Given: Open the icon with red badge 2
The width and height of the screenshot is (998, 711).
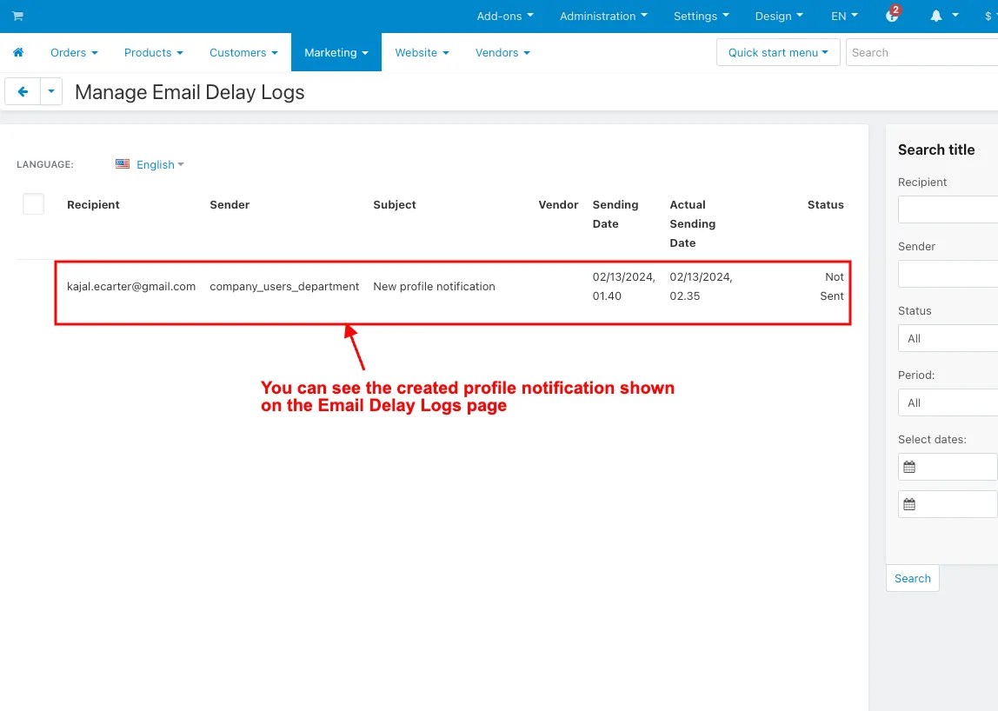Looking at the screenshot, I should [892, 15].
